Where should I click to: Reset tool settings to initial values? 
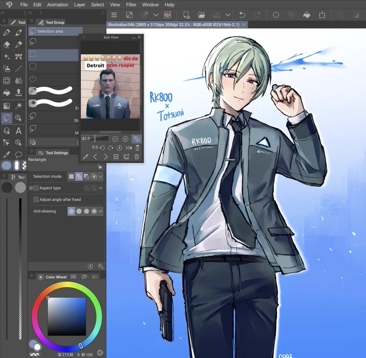point(90,266)
